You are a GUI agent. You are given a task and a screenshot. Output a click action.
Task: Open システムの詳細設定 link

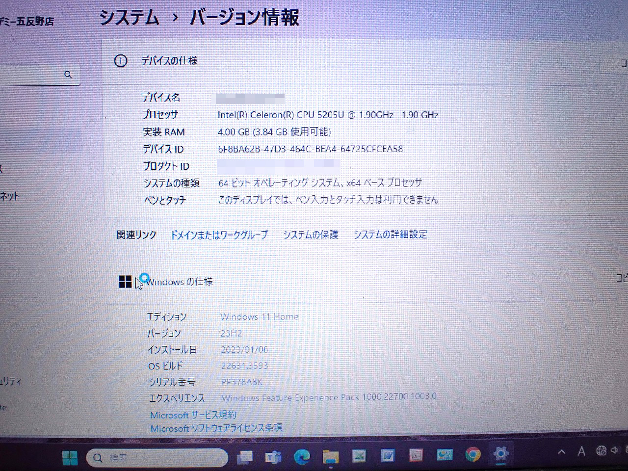point(391,235)
